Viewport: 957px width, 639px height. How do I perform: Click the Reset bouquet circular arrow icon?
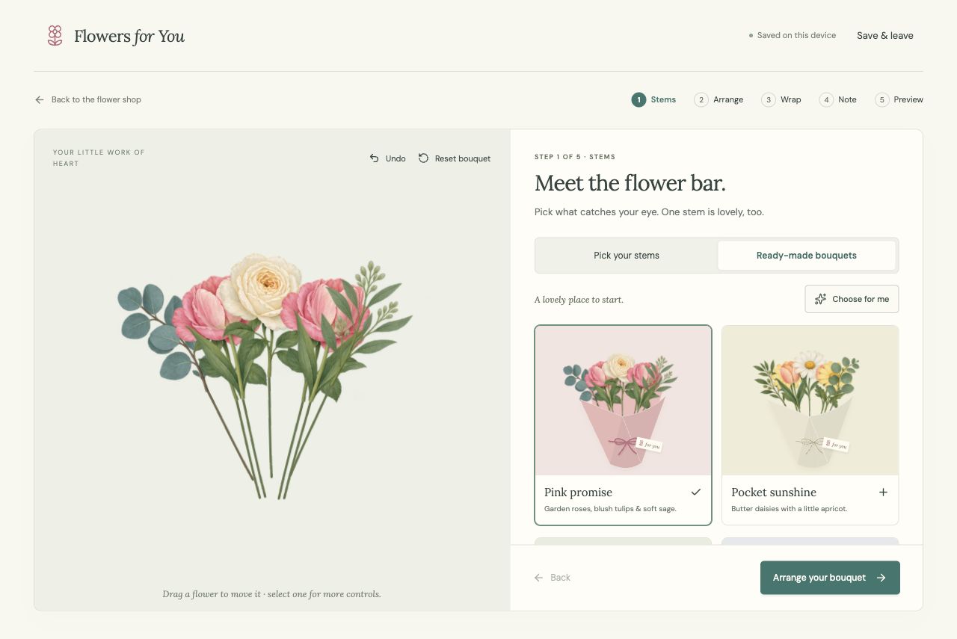tap(423, 158)
